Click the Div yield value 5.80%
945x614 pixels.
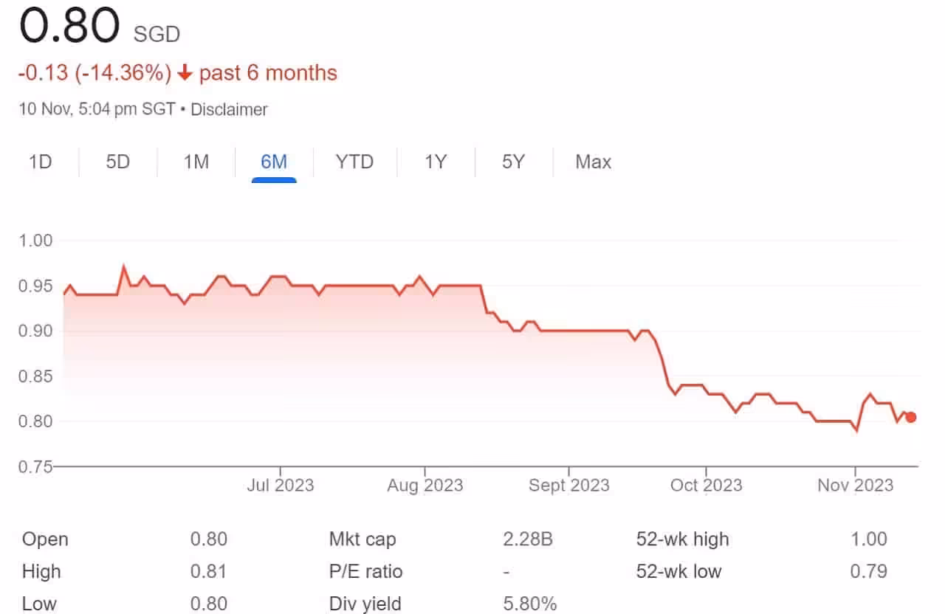pos(530,604)
